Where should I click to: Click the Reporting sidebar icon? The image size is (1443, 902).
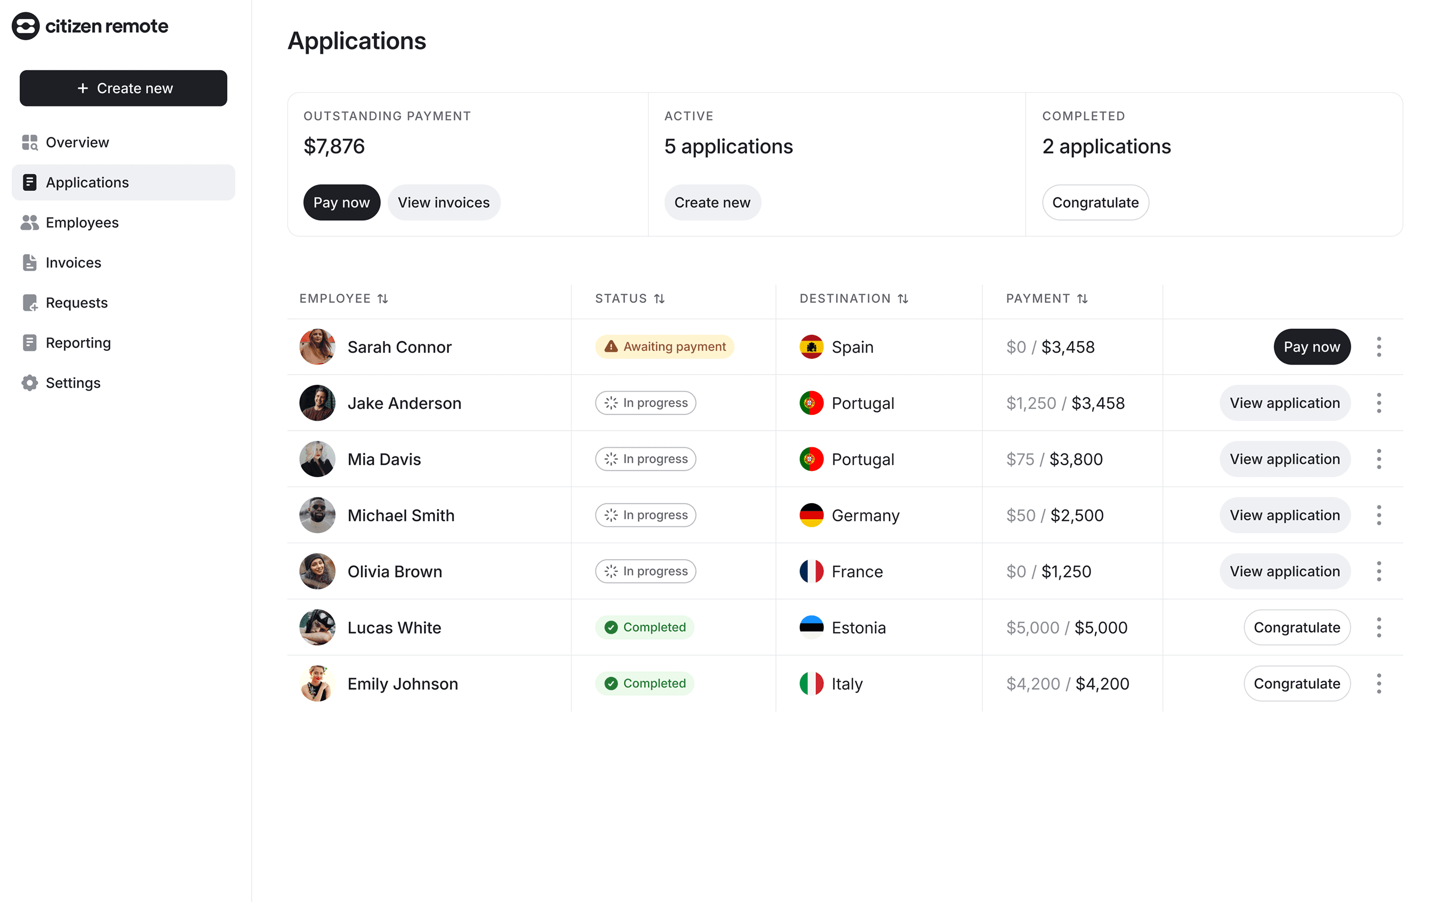point(29,342)
